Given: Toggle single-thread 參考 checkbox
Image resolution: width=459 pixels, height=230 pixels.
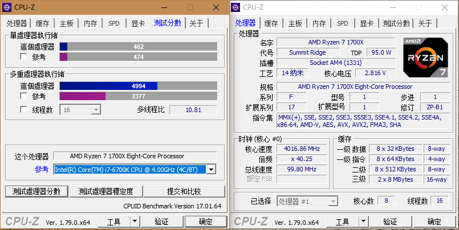Looking at the screenshot, I should (23, 57).
